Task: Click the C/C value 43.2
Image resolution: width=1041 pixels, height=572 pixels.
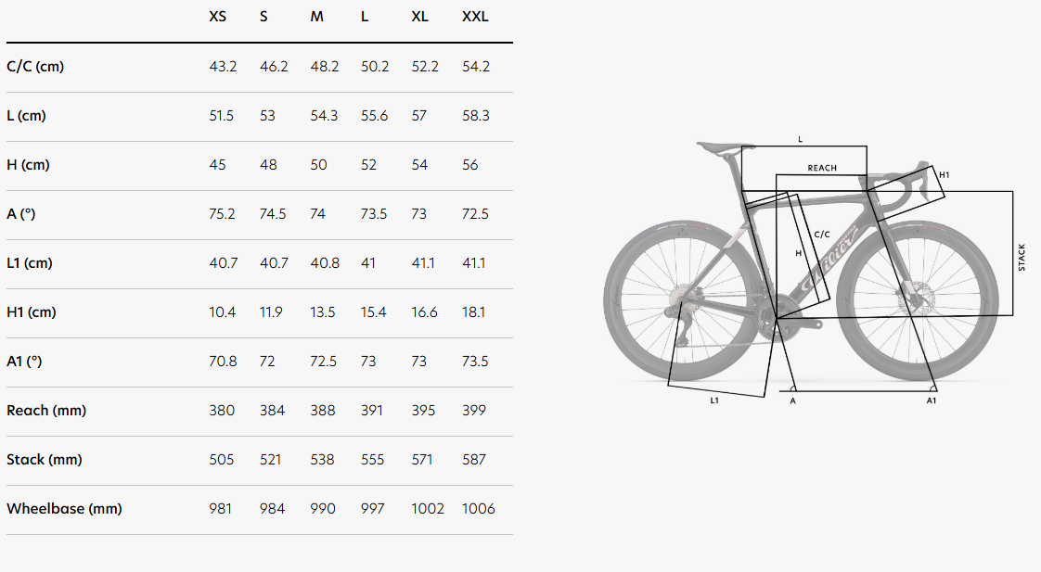Action: (223, 67)
